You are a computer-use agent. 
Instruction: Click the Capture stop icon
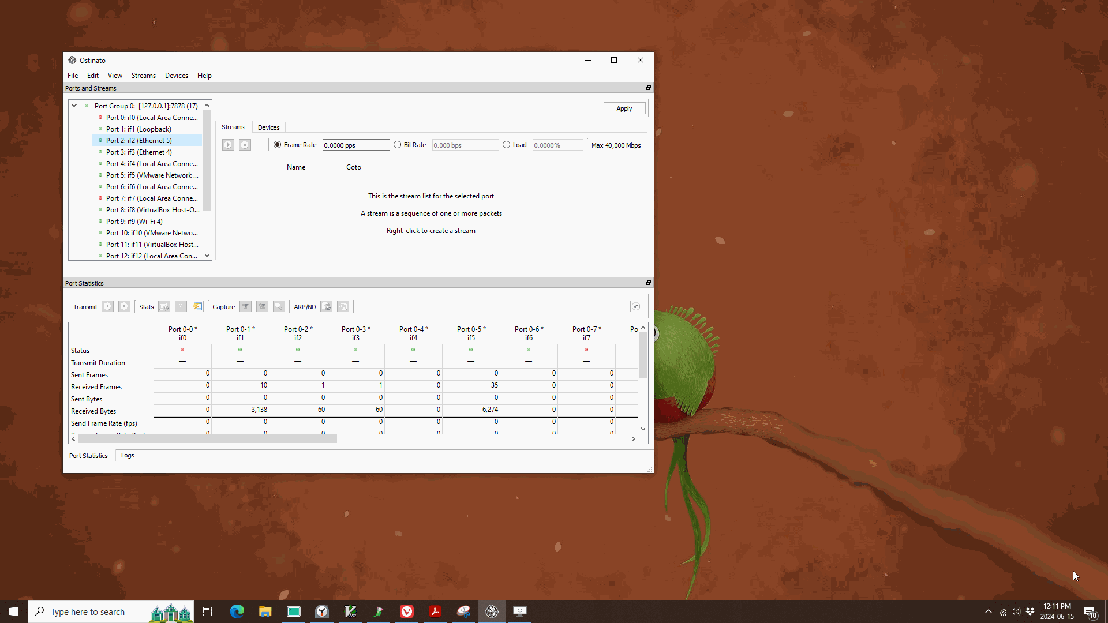(263, 306)
